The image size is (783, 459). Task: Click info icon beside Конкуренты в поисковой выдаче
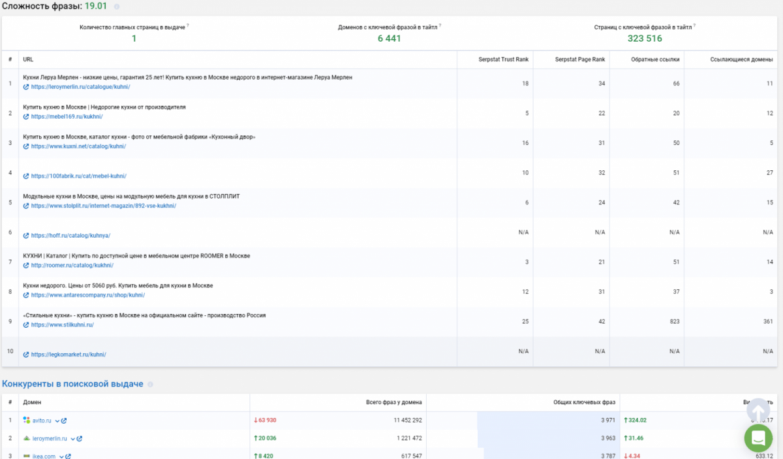(x=150, y=385)
